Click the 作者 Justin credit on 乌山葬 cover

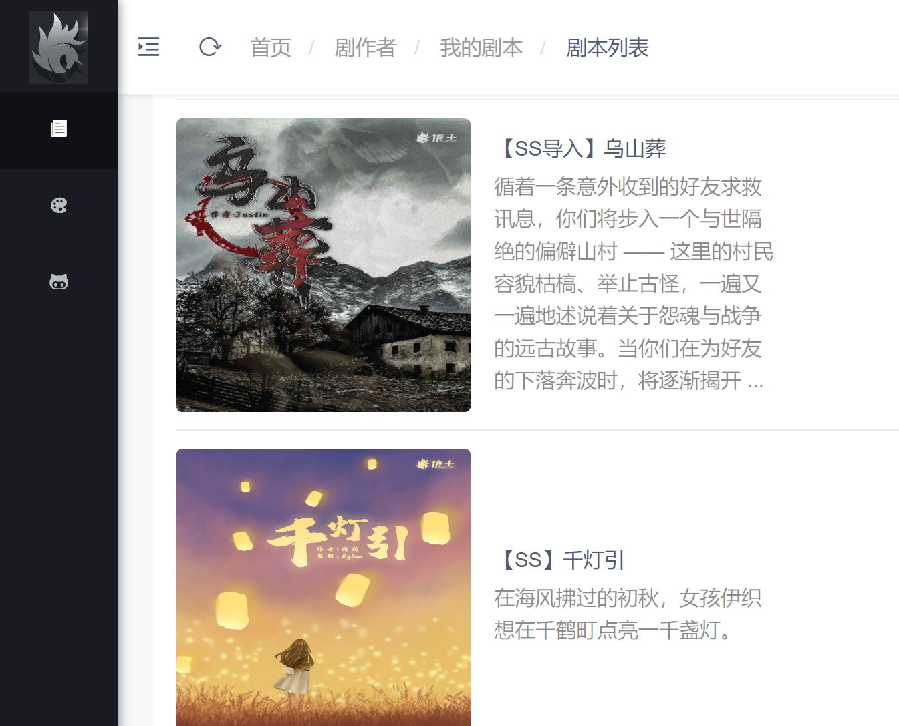[x=239, y=215]
